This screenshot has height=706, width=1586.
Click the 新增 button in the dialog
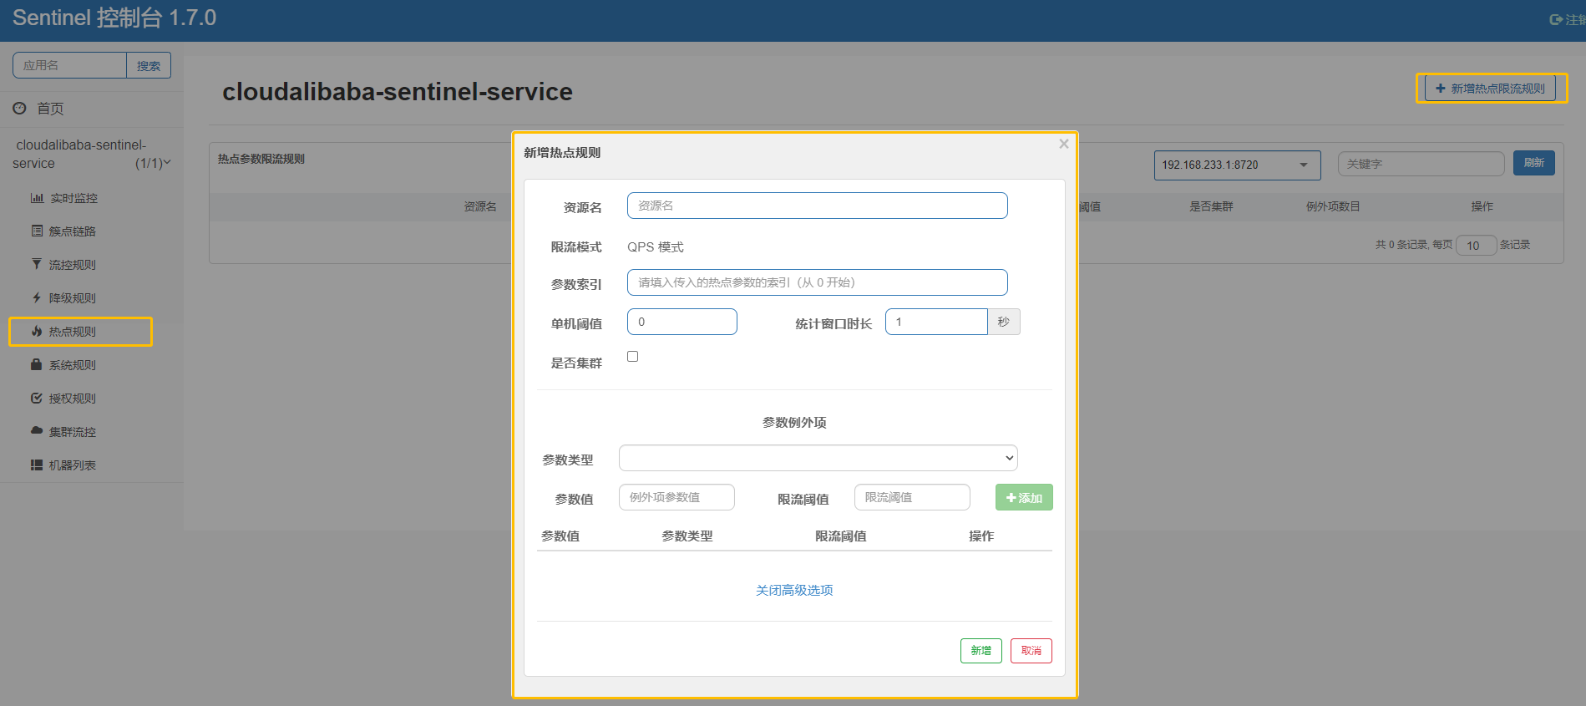[x=980, y=650]
